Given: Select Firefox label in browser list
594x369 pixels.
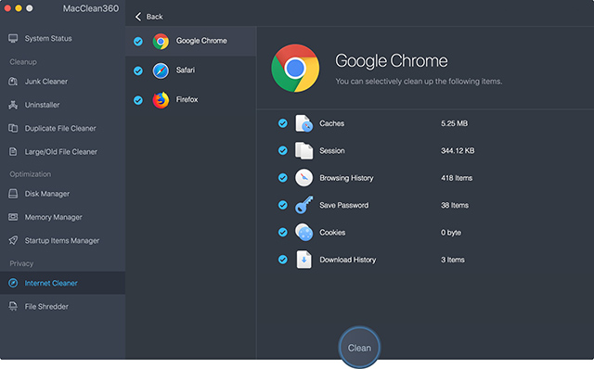Looking at the screenshot, I should click(187, 99).
